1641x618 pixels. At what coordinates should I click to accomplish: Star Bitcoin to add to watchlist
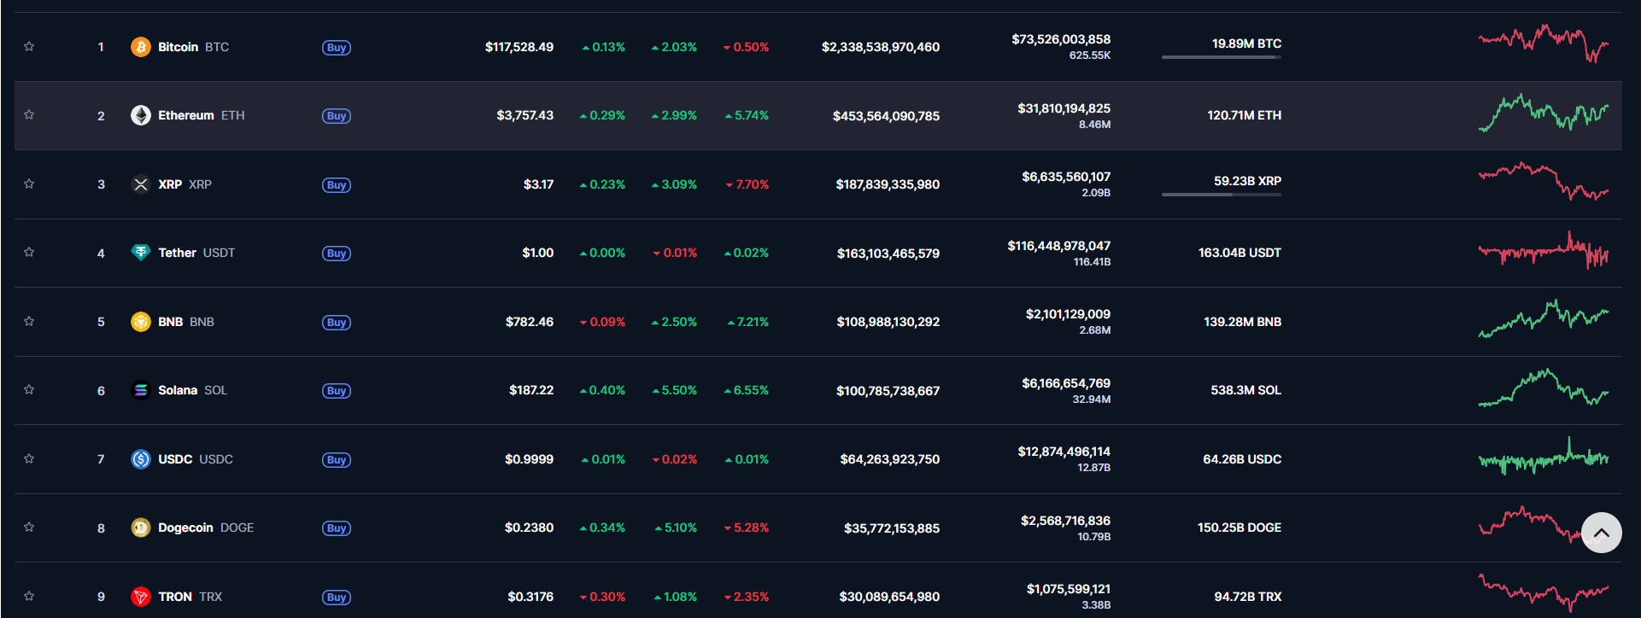point(29,46)
